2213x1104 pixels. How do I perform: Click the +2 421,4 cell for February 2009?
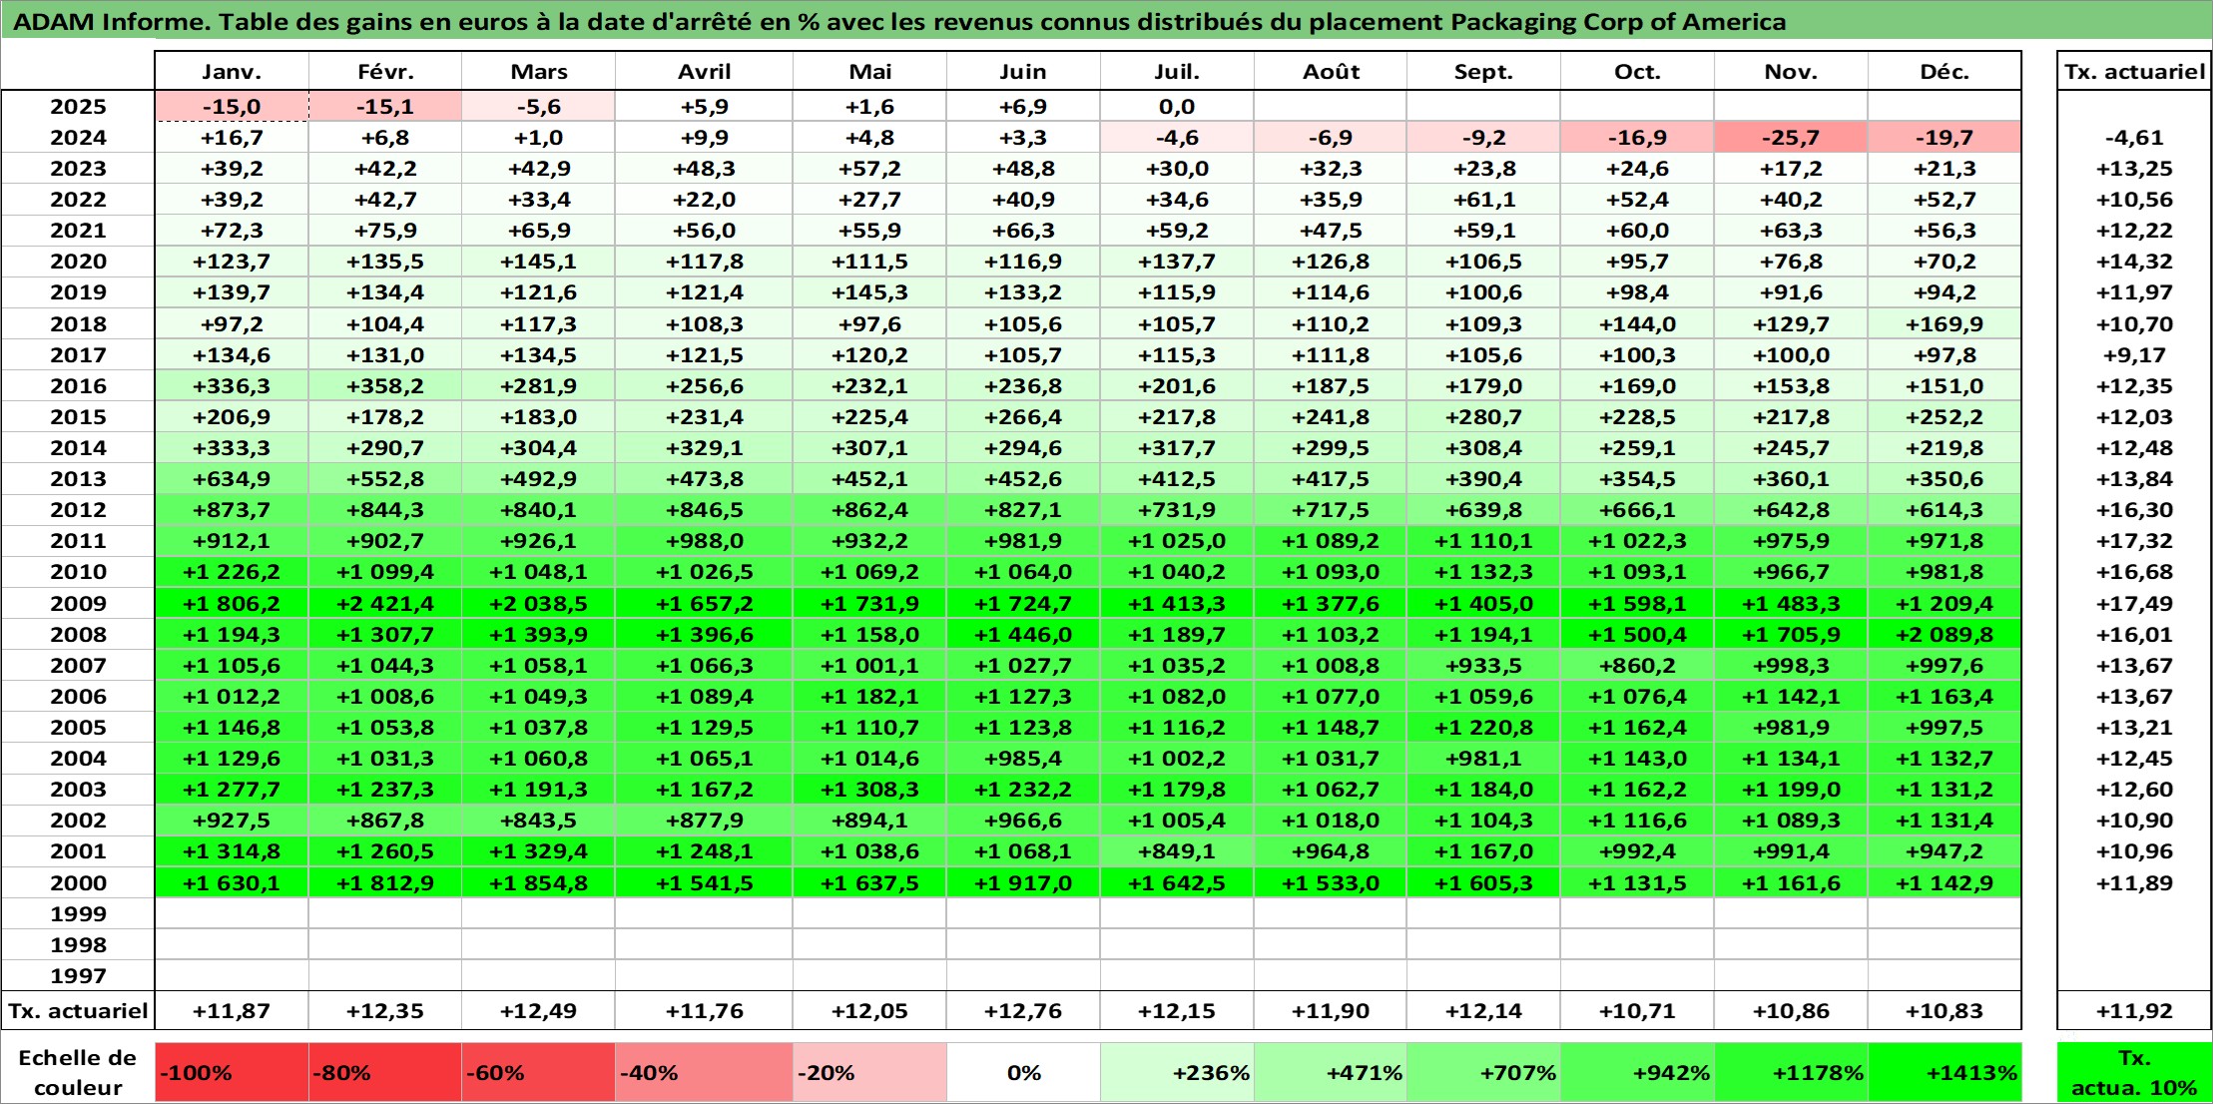[x=385, y=604]
